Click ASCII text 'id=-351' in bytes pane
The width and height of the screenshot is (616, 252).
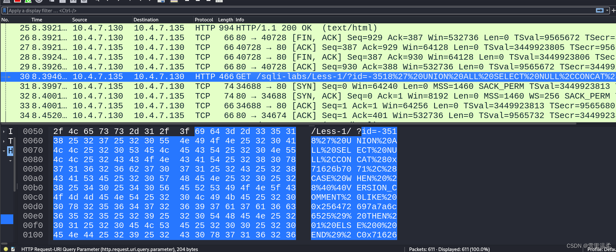pyautogui.click(x=379, y=131)
